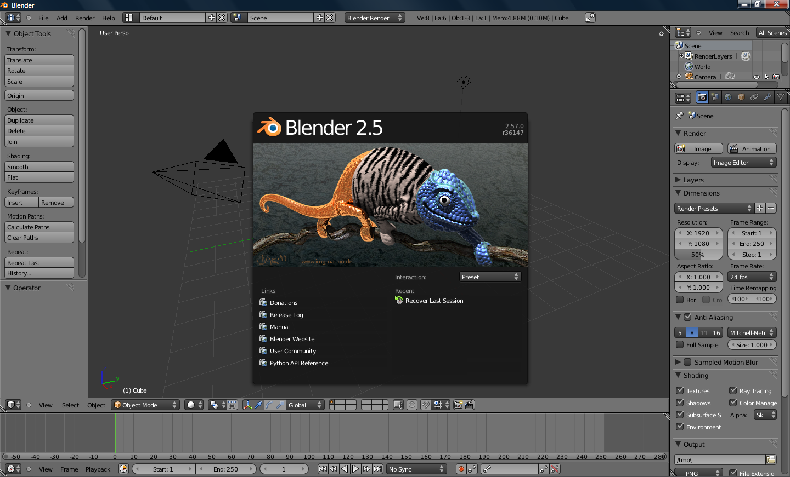Open the Render menu

(x=85, y=18)
